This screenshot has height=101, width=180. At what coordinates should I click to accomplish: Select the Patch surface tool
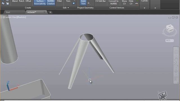click(22, 1)
